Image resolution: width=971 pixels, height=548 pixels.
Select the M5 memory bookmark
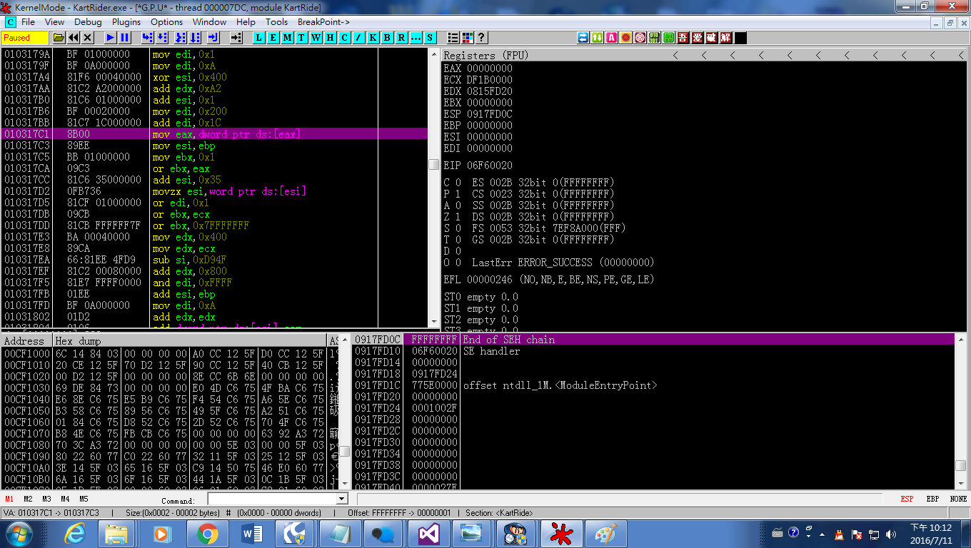[x=84, y=499]
